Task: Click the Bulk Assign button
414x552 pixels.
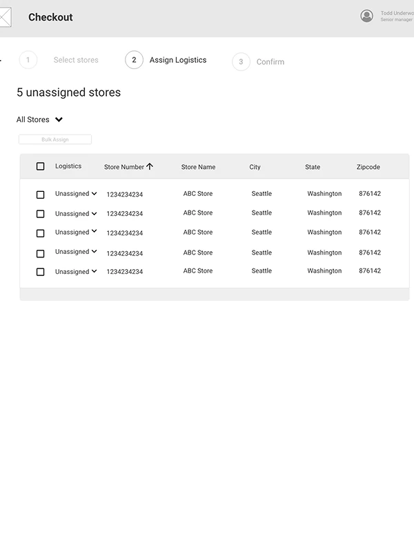Action: tap(55, 139)
